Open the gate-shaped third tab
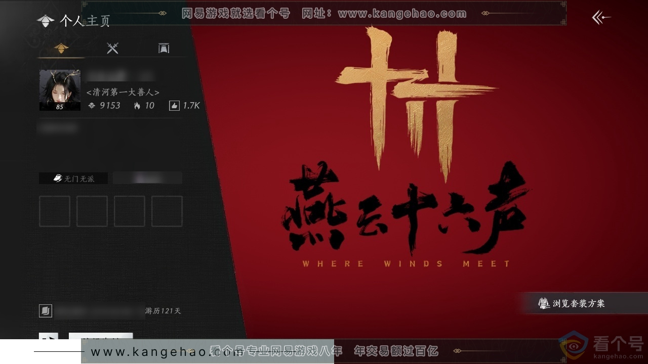The image size is (648, 364). pos(164,48)
